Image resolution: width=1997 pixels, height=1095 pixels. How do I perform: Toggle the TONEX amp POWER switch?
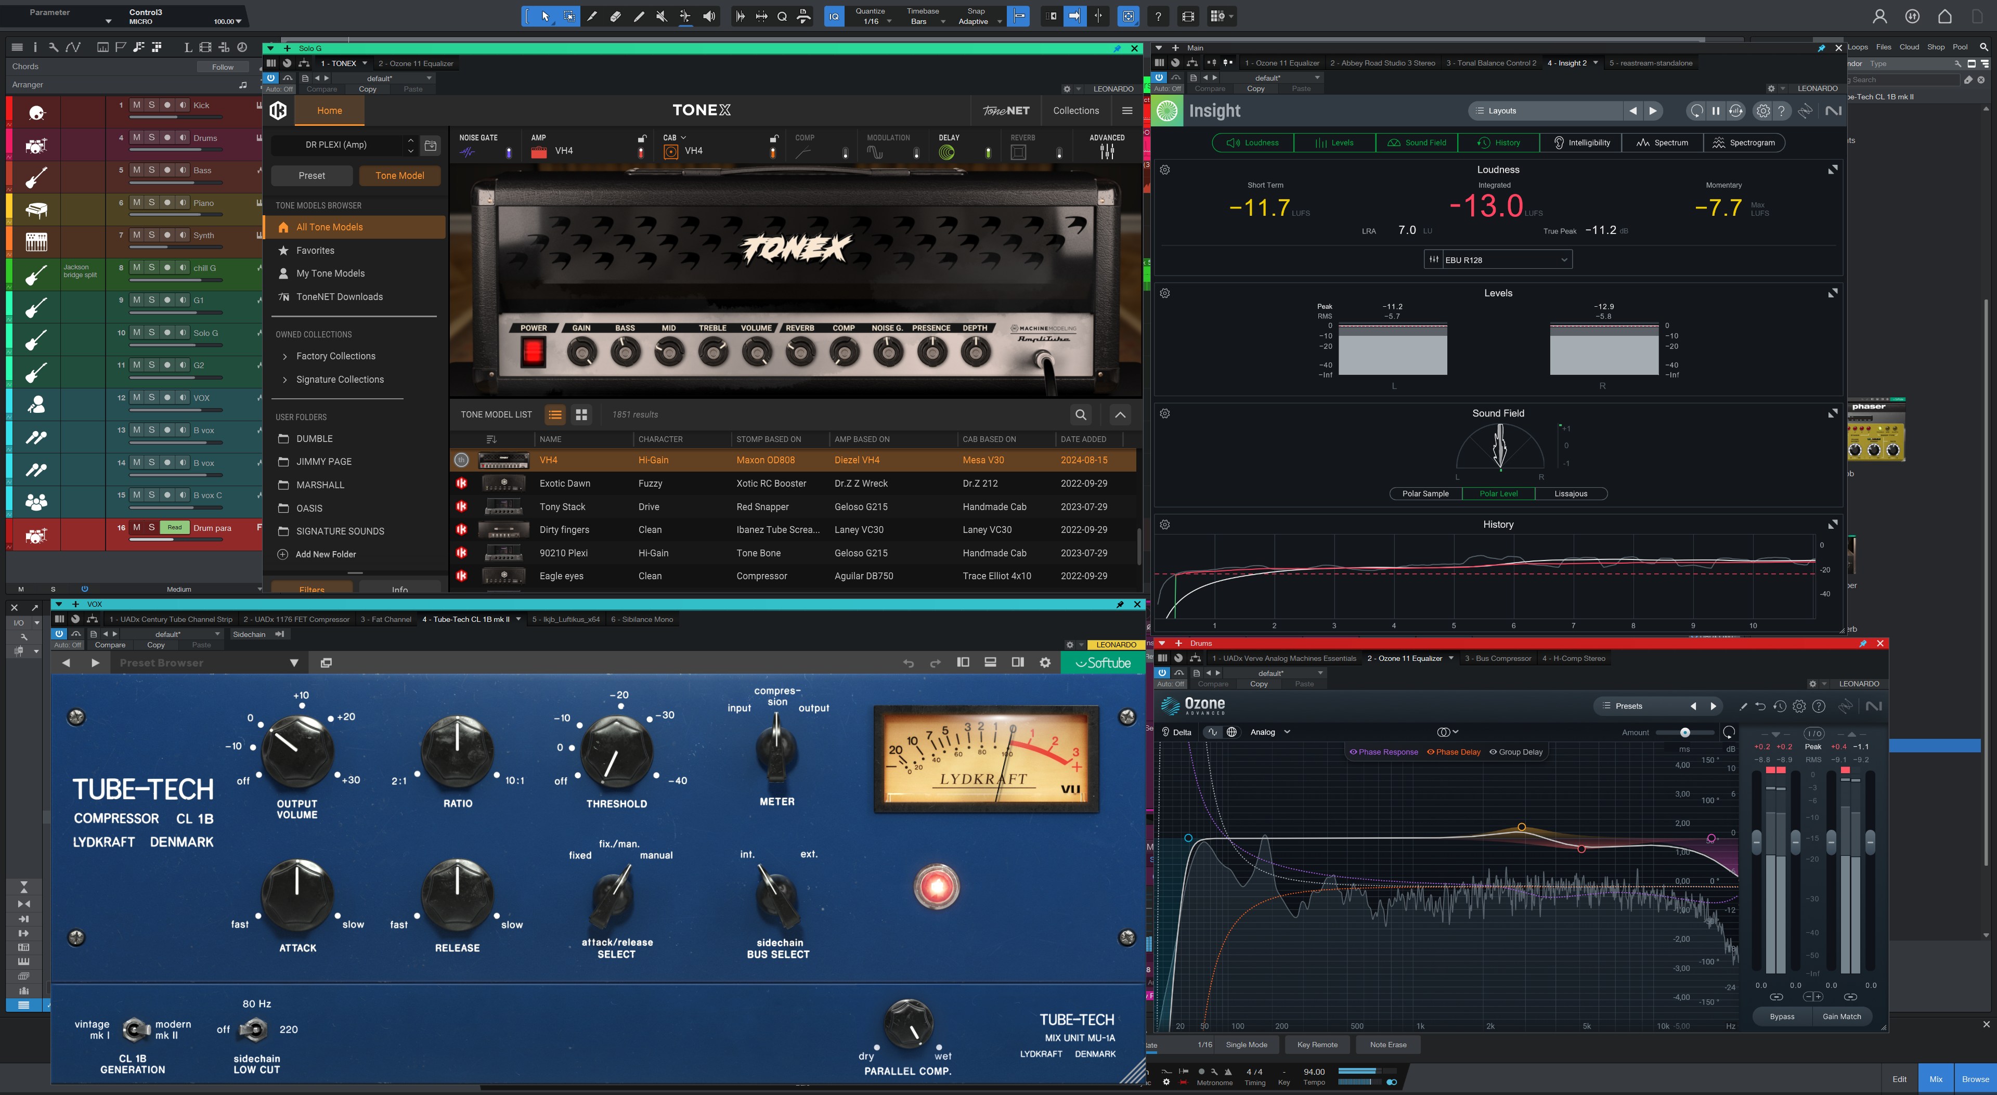[534, 353]
